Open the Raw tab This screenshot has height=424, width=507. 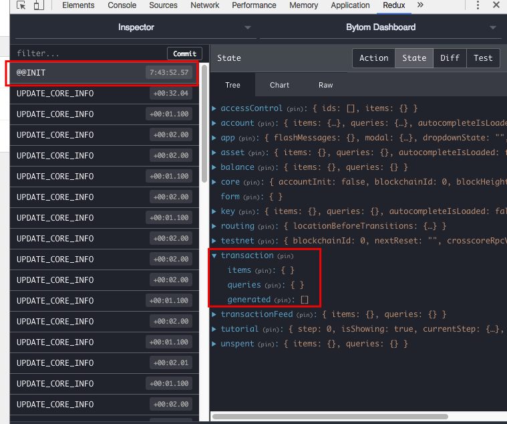(325, 85)
